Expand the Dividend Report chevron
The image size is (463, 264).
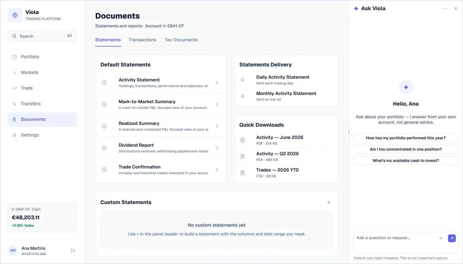(217, 148)
